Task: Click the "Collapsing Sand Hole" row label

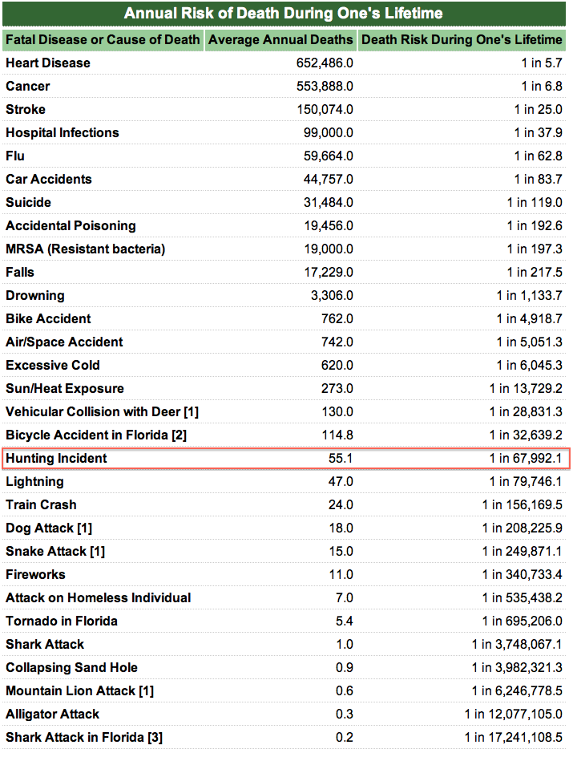Action: 71,668
